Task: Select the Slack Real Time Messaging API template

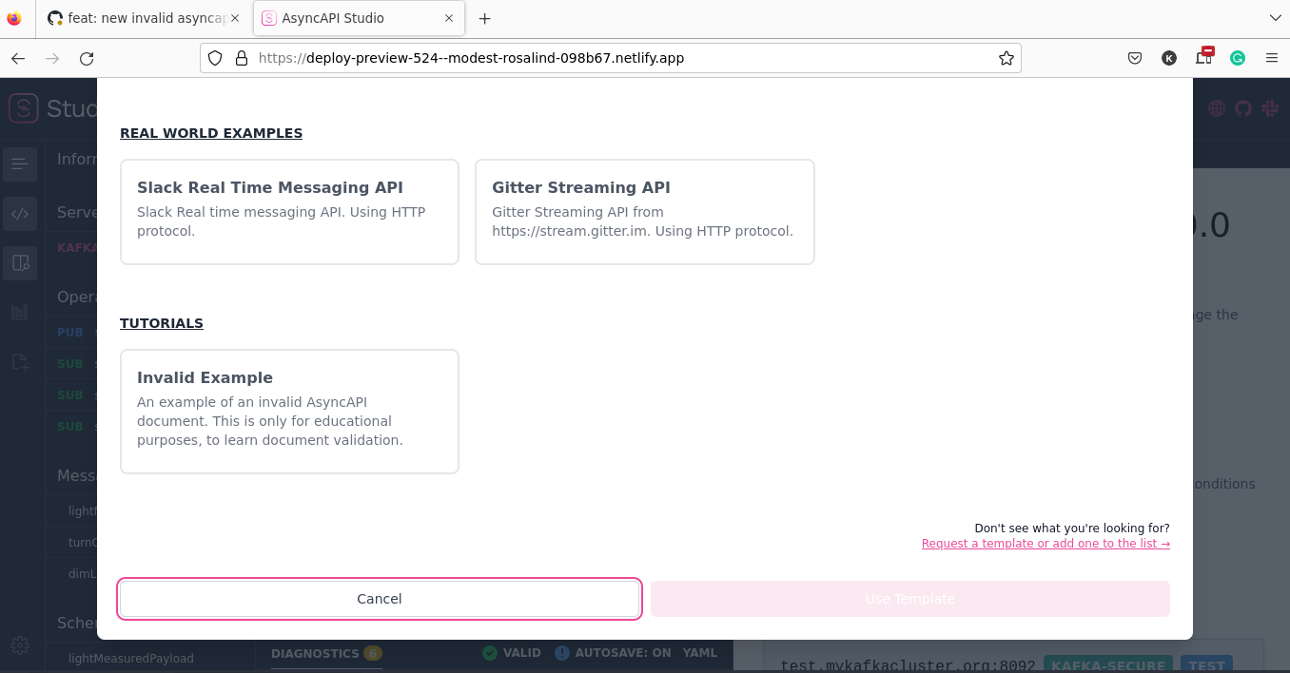Action: point(289,212)
